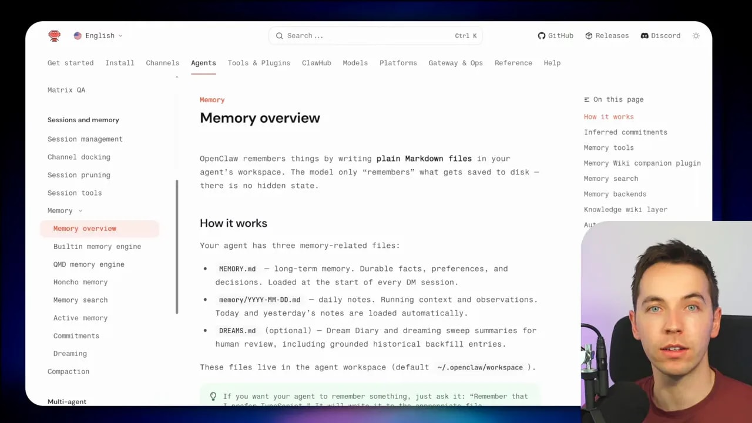
Task: Click the Sessions and memory heading
Action: [83, 120]
